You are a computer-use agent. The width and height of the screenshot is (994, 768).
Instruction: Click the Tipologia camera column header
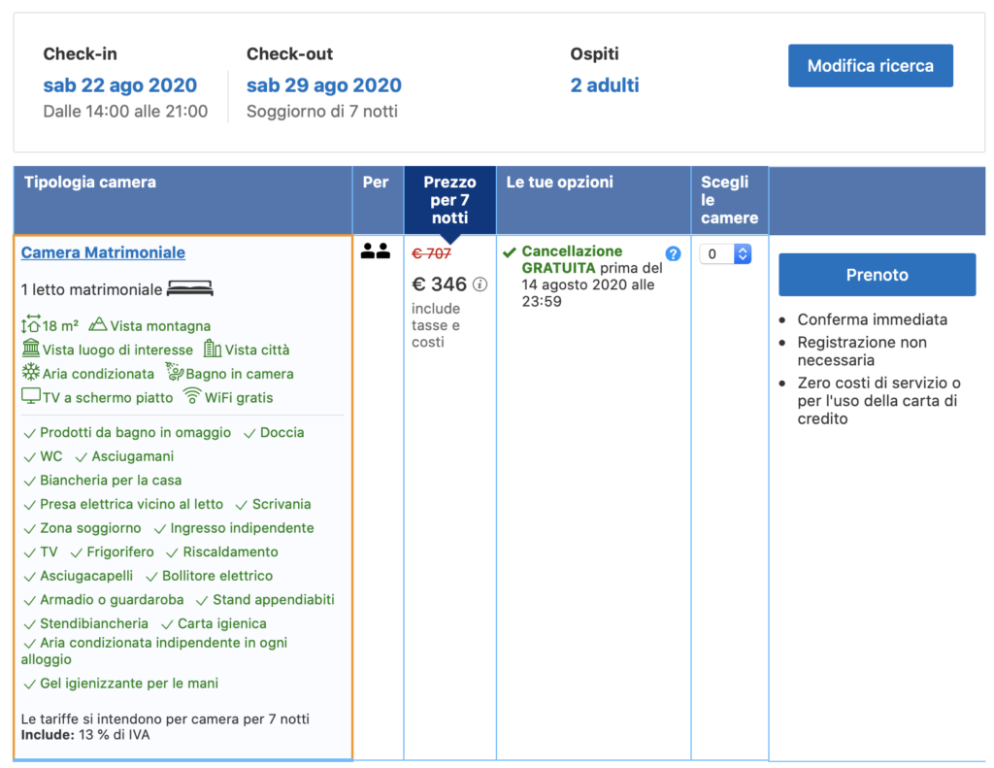(x=89, y=183)
